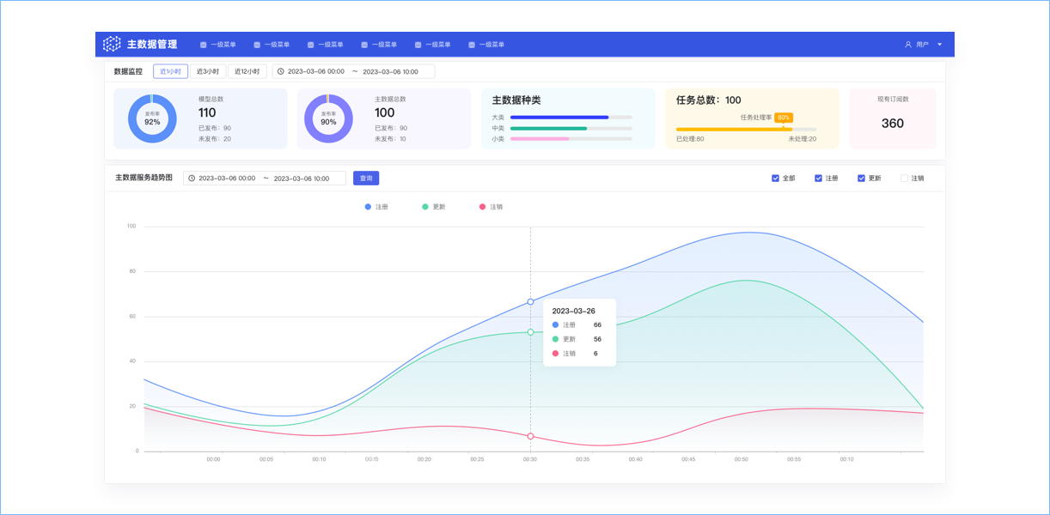Click the 00:45 label on the x-axis
Screen dimensions: 1050x515
coord(688,460)
